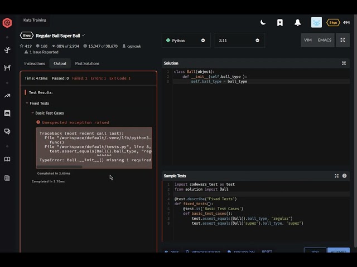The image size is (357, 267).
Task: Open the Practice kata sidebar icon
Action: (x=7, y=50)
